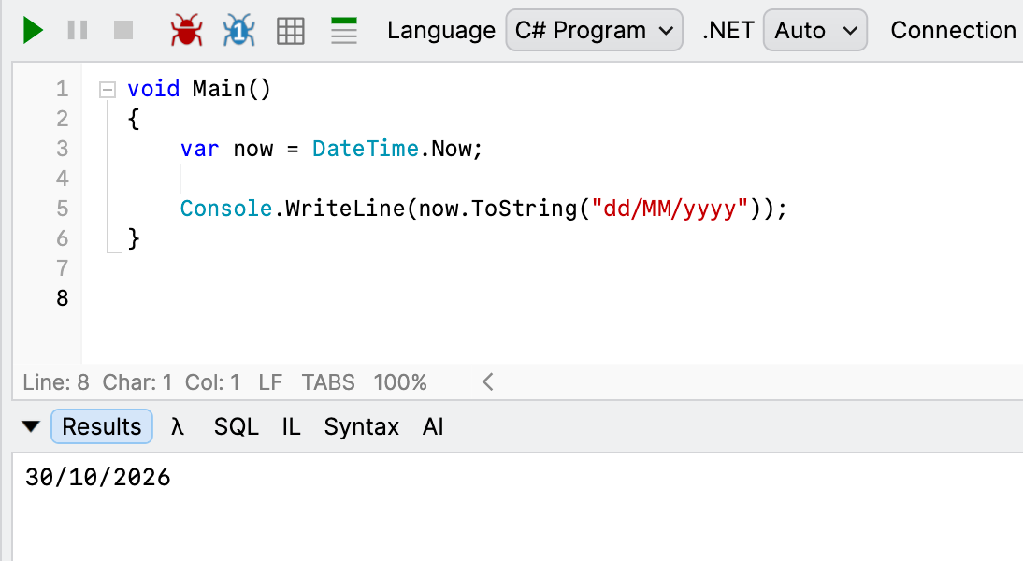Click the pause execution button

coord(78,30)
